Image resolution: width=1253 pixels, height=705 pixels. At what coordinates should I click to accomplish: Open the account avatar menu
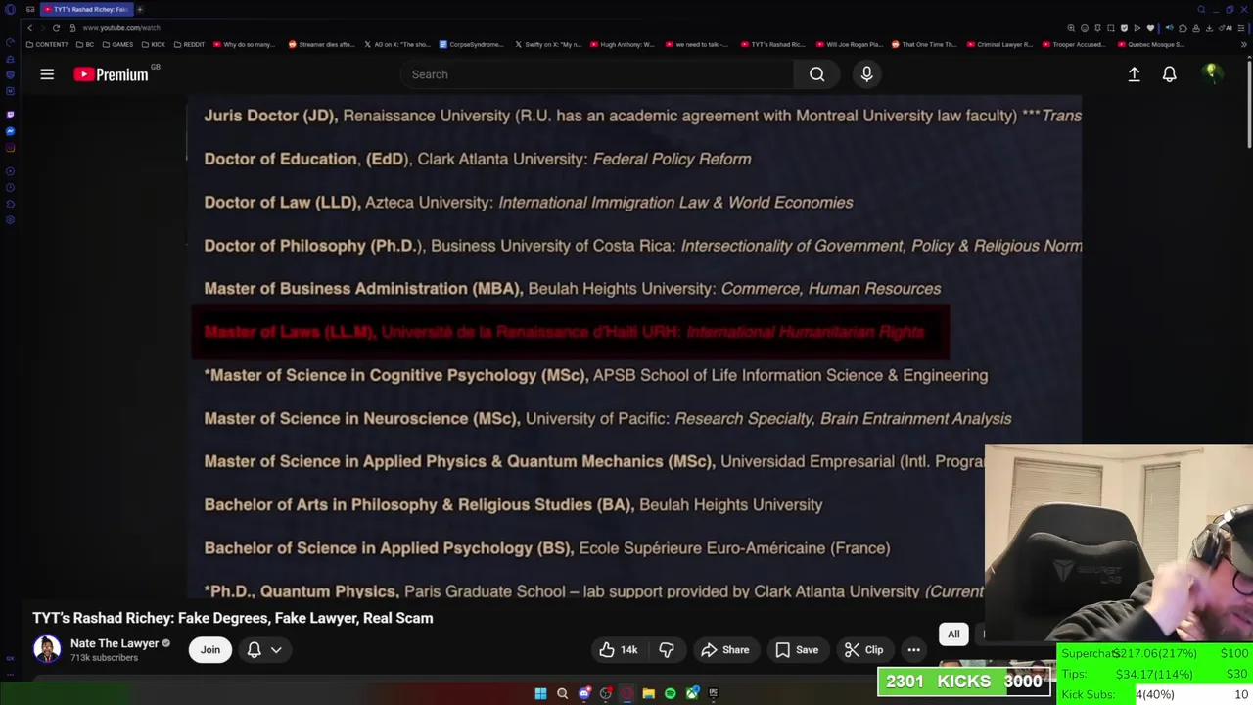(x=1212, y=74)
